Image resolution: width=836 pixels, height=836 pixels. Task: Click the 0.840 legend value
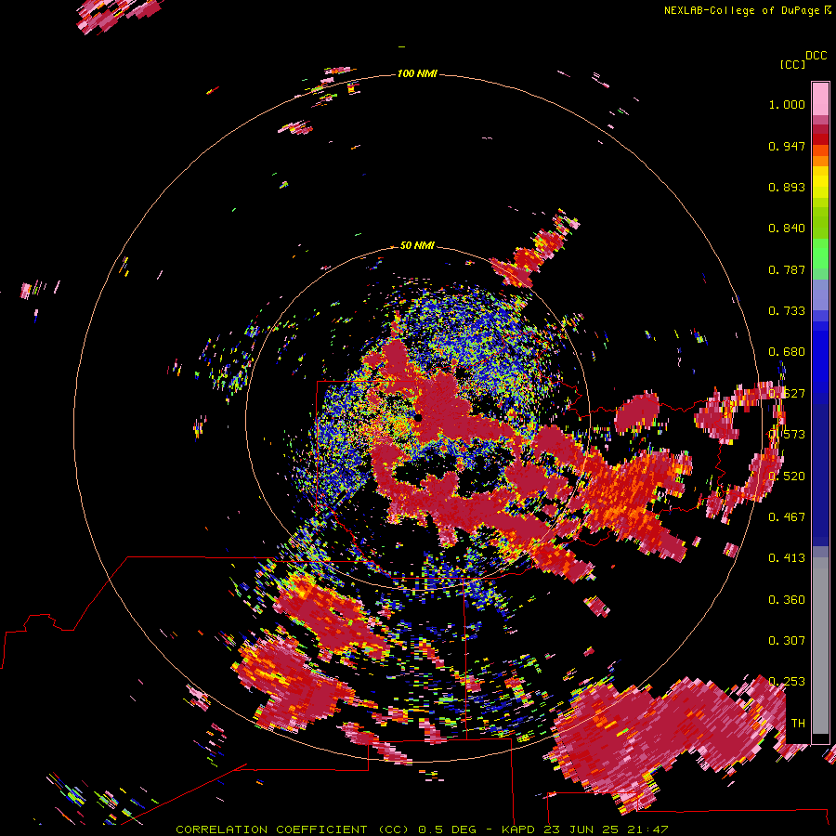(x=787, y=229)
